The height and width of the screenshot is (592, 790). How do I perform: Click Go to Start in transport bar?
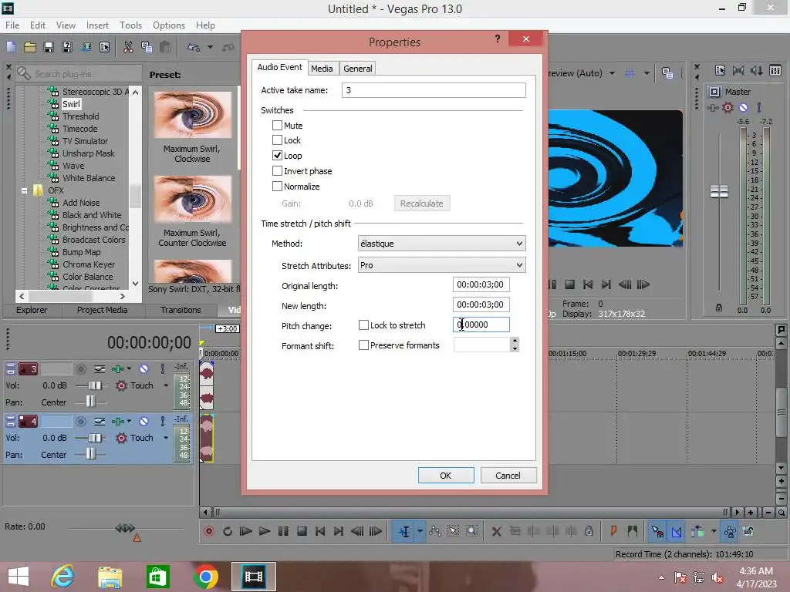(x=320, y=531)
